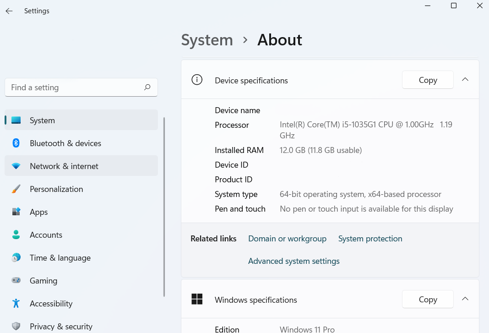Open Gaming settings page

click(81, 280)
